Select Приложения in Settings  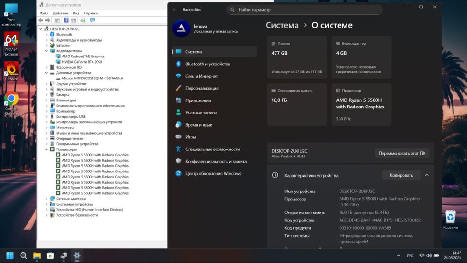click(x=214, y=100)
